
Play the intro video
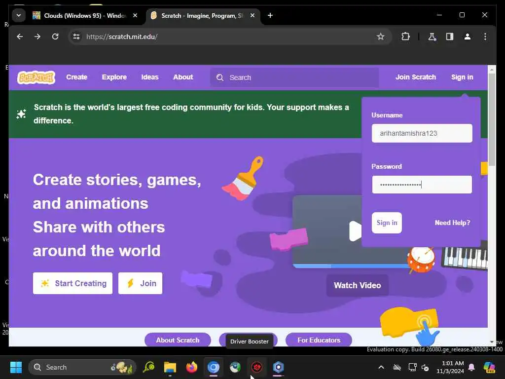[x=355, y=231]
